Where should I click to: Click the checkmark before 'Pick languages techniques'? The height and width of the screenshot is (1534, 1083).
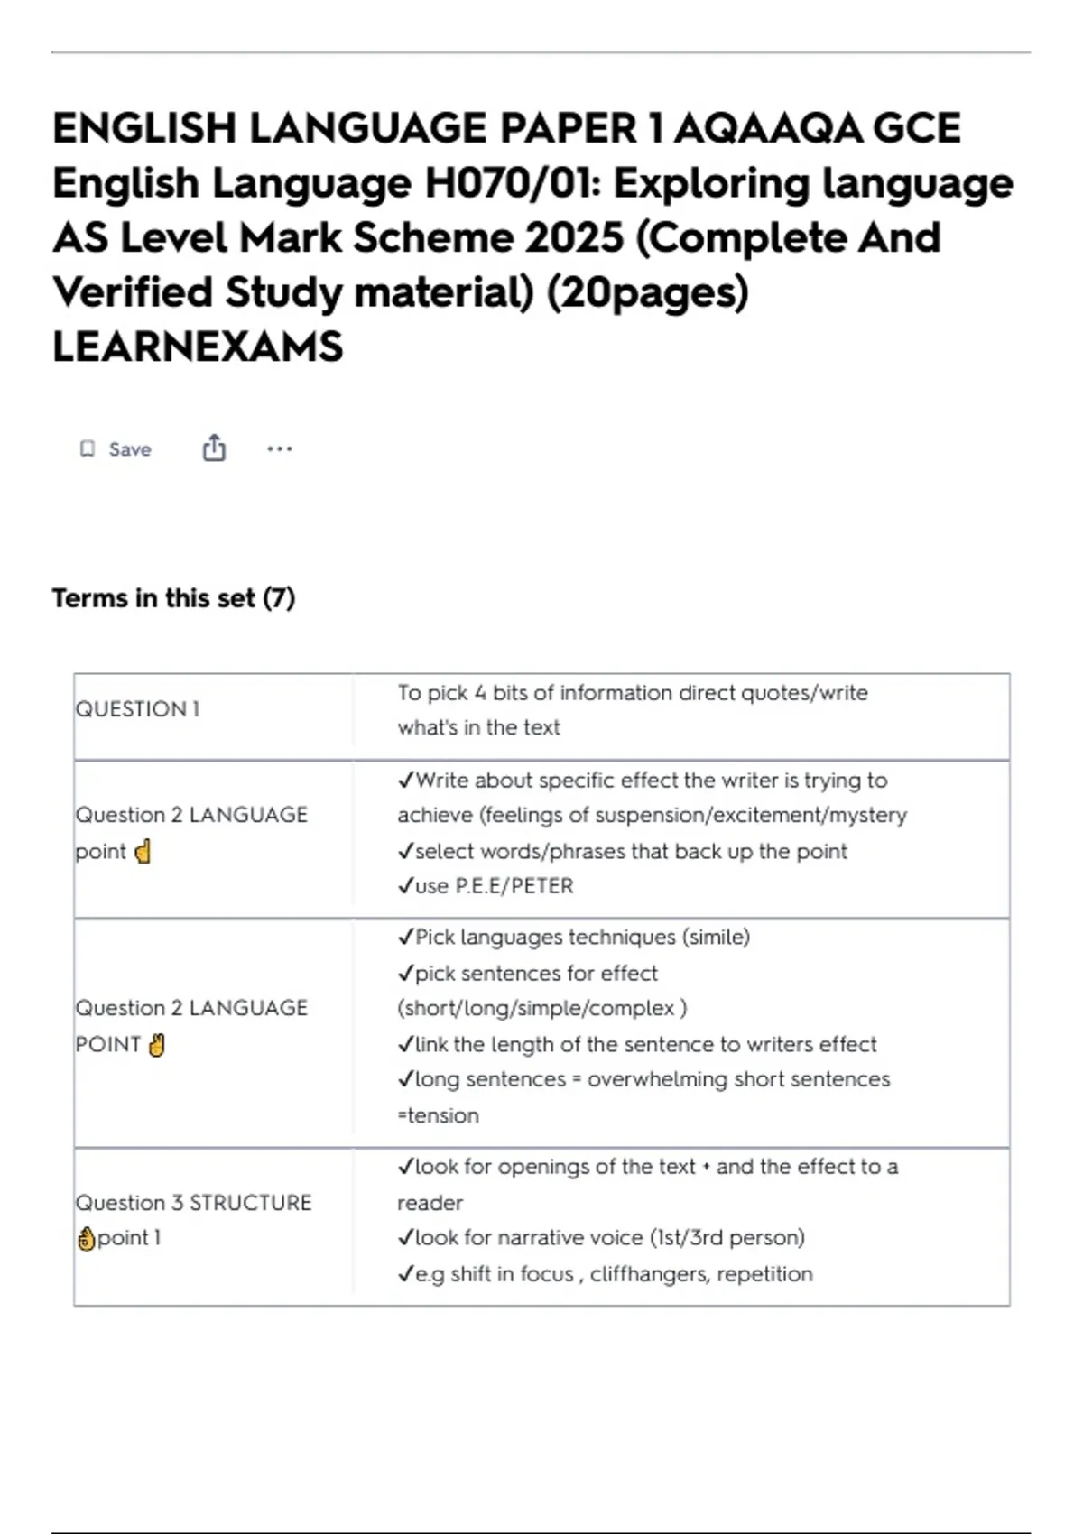click(x=405, y=938)
